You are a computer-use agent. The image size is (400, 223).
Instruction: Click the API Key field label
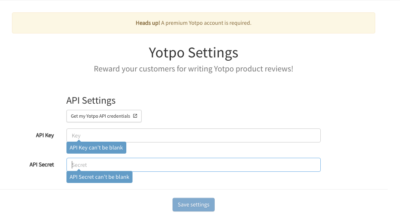(x=45, y=135)
